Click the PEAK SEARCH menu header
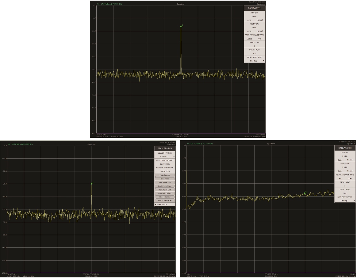 (165, 148)
